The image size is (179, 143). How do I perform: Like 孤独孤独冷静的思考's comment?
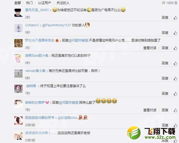175,125
